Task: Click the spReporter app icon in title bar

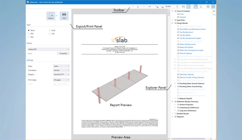Action: pyautogui.click(x=28, y=2)
